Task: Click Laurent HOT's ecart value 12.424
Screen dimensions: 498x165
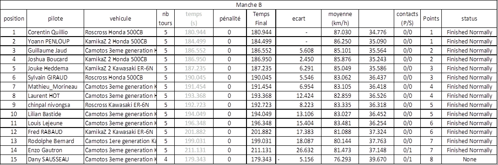Action: [x=299, y=96]
